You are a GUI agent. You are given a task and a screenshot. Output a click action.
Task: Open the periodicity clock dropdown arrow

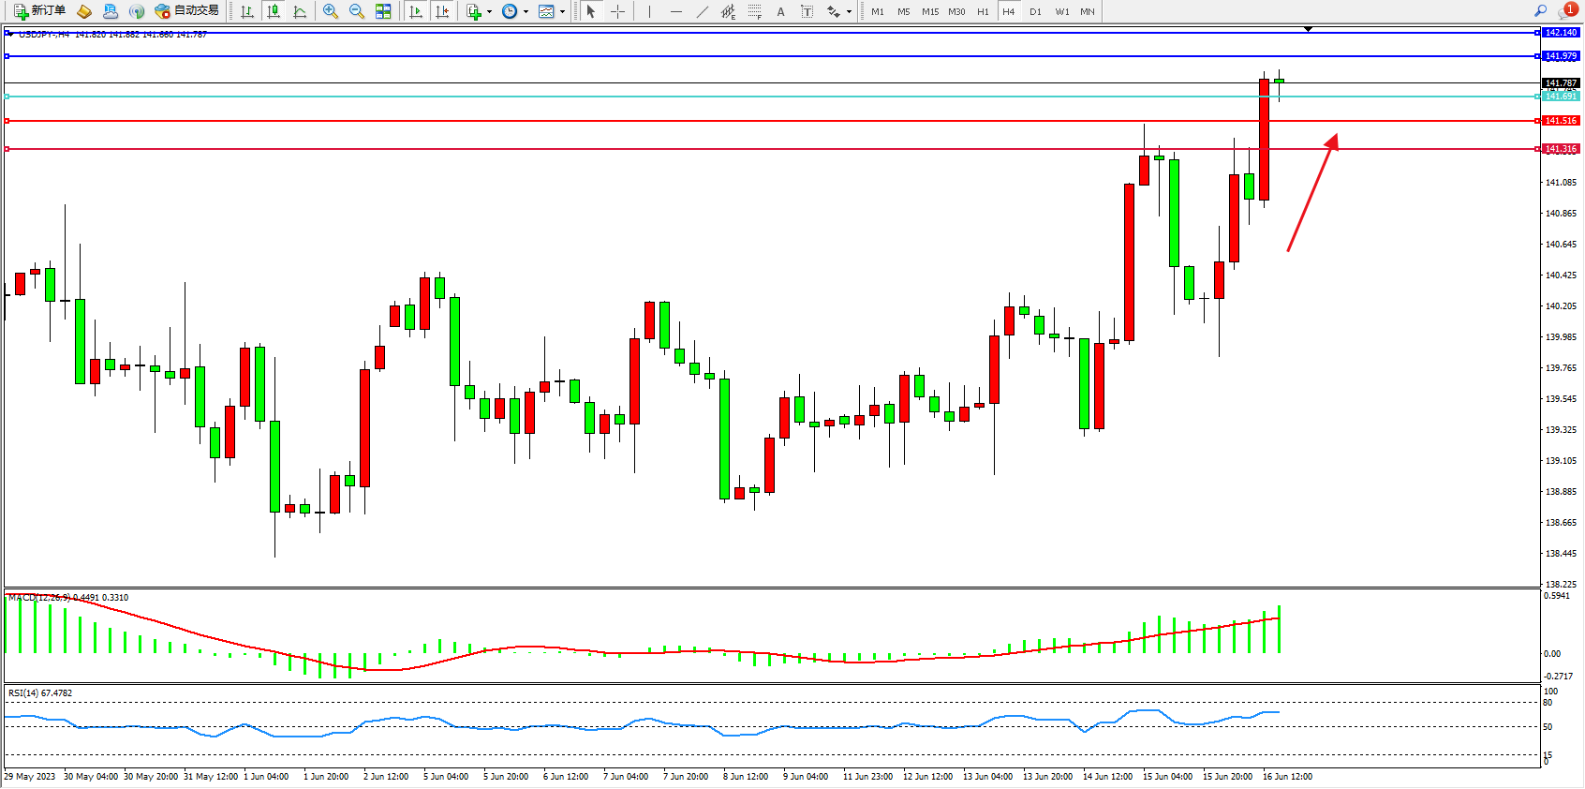526,12
